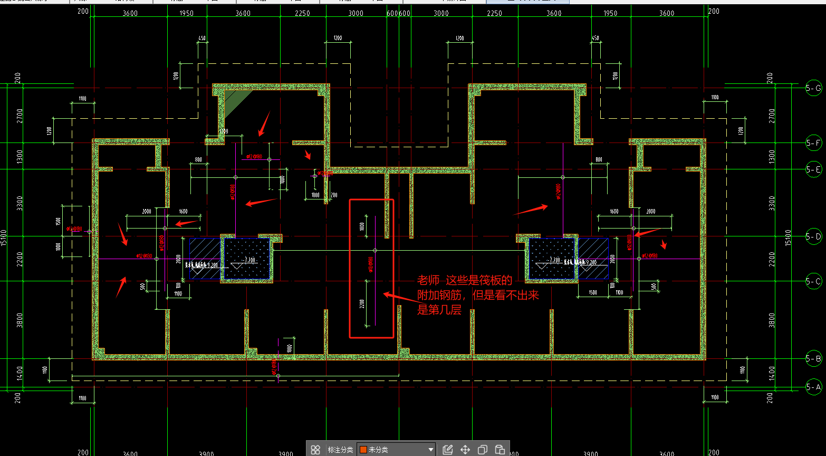Open the 未分类 category dropdown
The height and width of the screenshot is (456, 826).
[x=396, y=450]
